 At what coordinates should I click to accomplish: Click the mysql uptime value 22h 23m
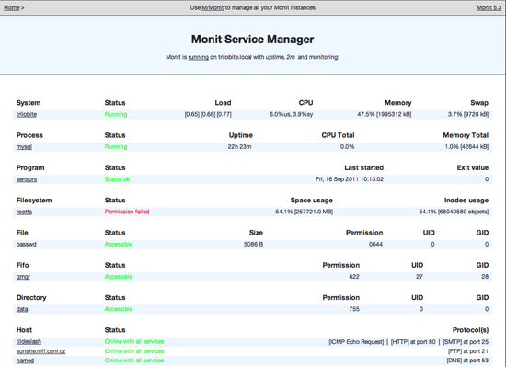point(239,147)
